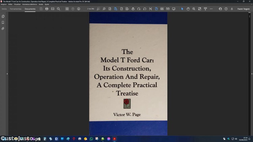253x142 pixels.
Task: Open the Attachments paperclip panel
Action: (3, 28)
